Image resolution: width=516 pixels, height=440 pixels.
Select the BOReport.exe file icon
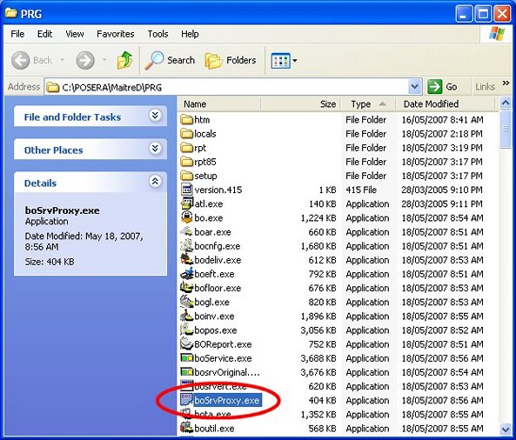pyautogui.click(x=186, y=343)
